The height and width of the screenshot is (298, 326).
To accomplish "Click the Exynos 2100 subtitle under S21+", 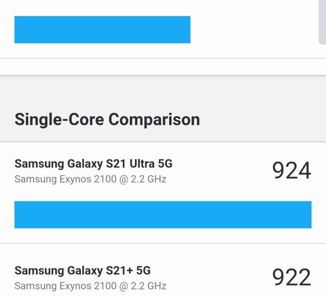I will pos(90,286).
